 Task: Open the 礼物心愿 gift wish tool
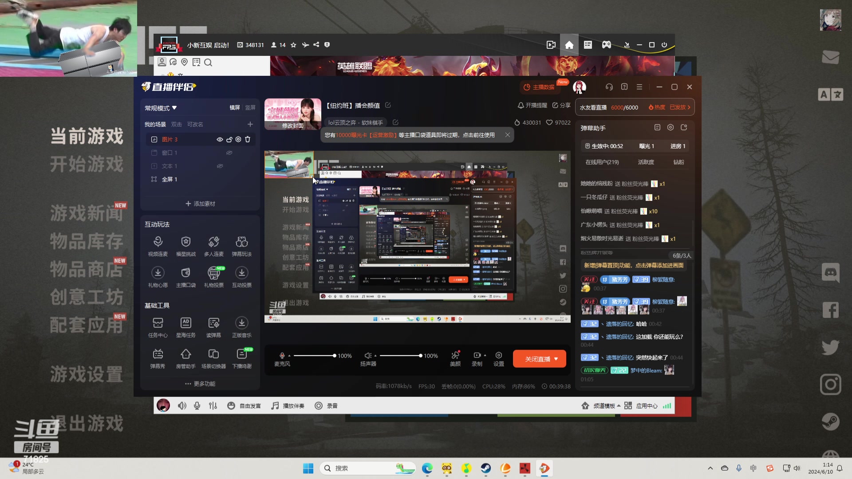click(158, 277)
